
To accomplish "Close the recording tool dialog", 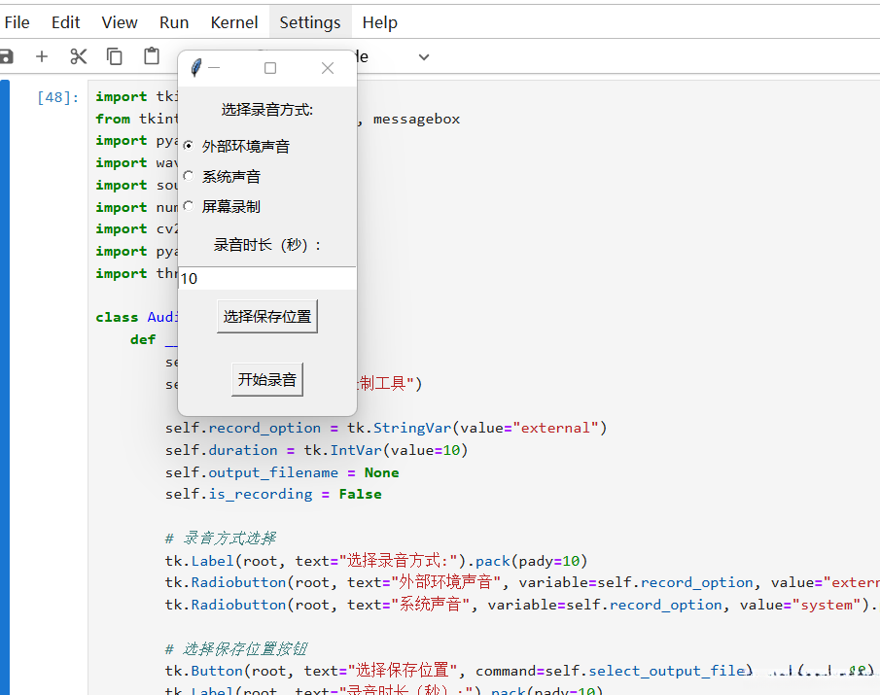I will 328,68.
